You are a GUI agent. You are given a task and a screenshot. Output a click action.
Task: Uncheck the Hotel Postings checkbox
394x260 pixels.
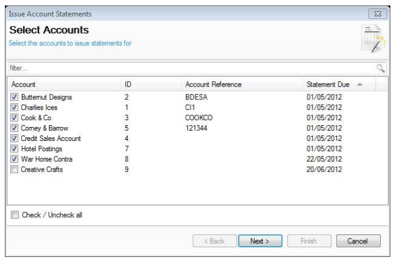[x=15, y=149]
